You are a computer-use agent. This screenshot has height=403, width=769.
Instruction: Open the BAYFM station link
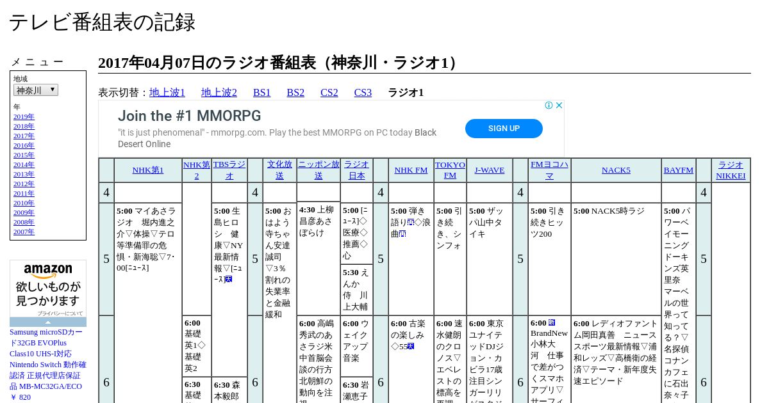click(679, 170)
